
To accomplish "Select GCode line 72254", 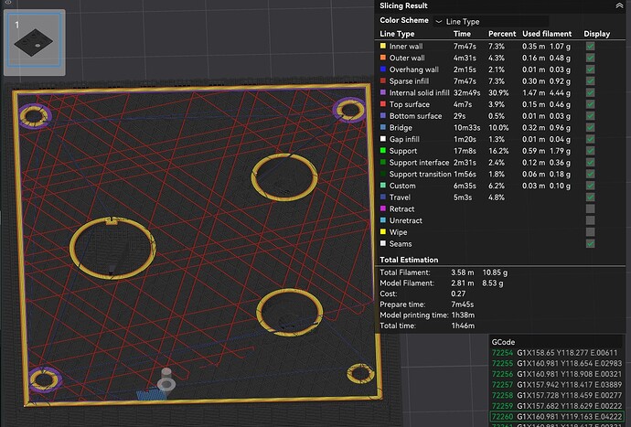I will point(557,353).
